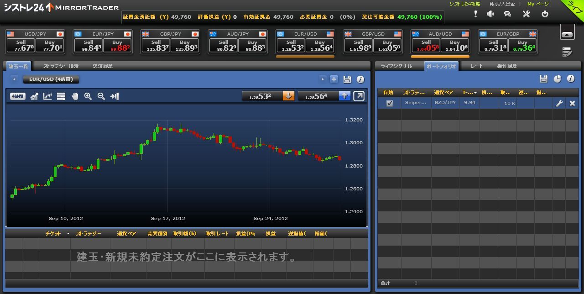The height and width of the screenshot is (294, 584).
Task: Uncheck the enabled checkbox for Sniper strategy
Action: [x=389, y=104]
